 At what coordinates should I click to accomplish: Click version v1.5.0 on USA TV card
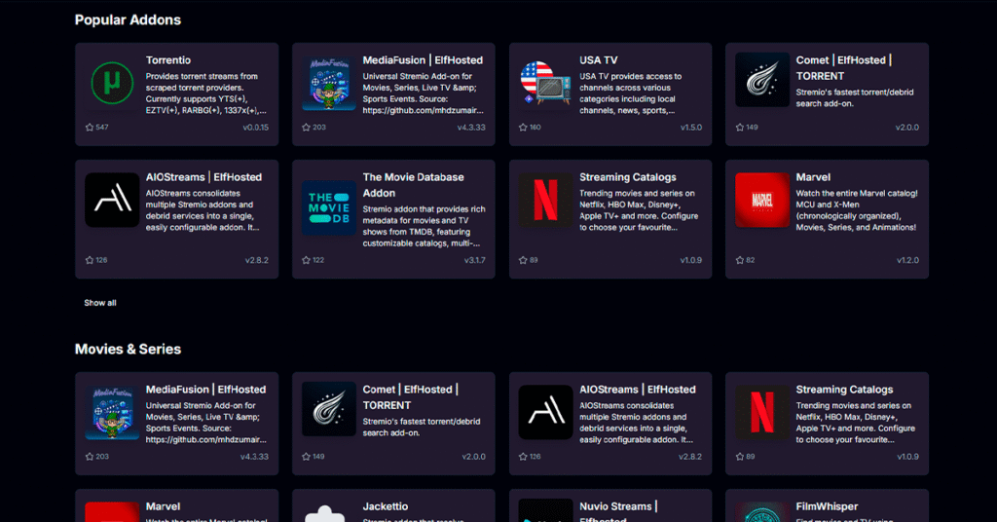(691, 128)
